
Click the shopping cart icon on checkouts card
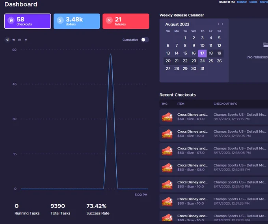coord(11,20)
